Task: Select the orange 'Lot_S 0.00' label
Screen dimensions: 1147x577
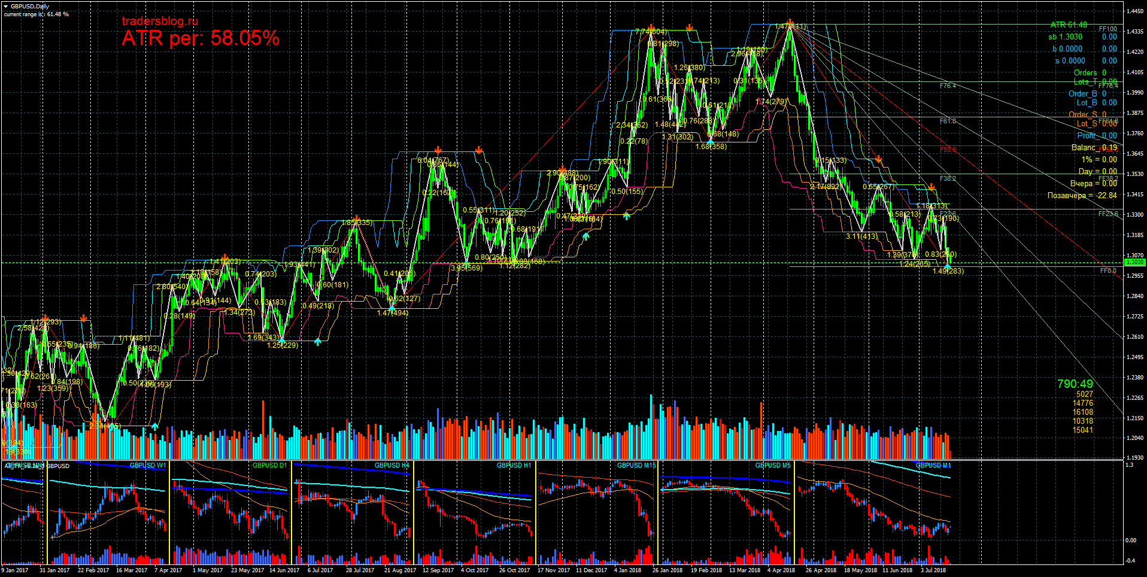Action: 1097,123
